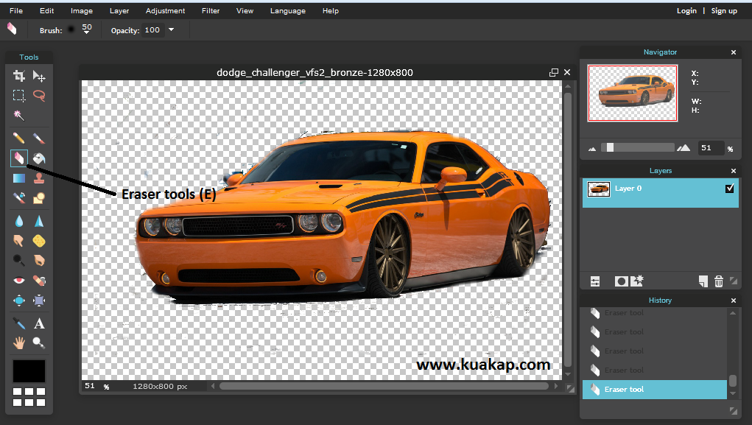Viewport: 752px width, 425px height.
Task: Select the Hand pan tool
Action: (18, 343)
